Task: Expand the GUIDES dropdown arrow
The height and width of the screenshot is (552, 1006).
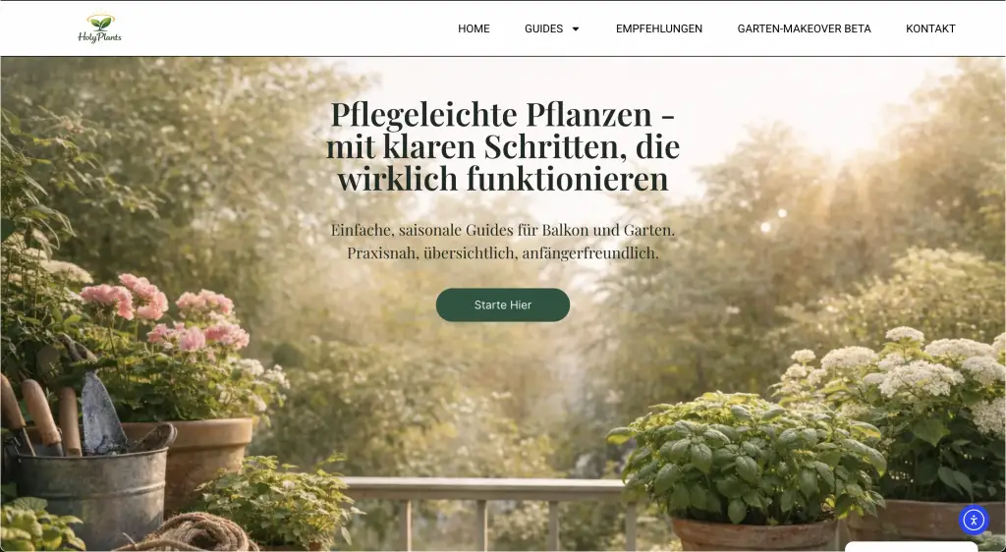Action: [x=576, y=28]
